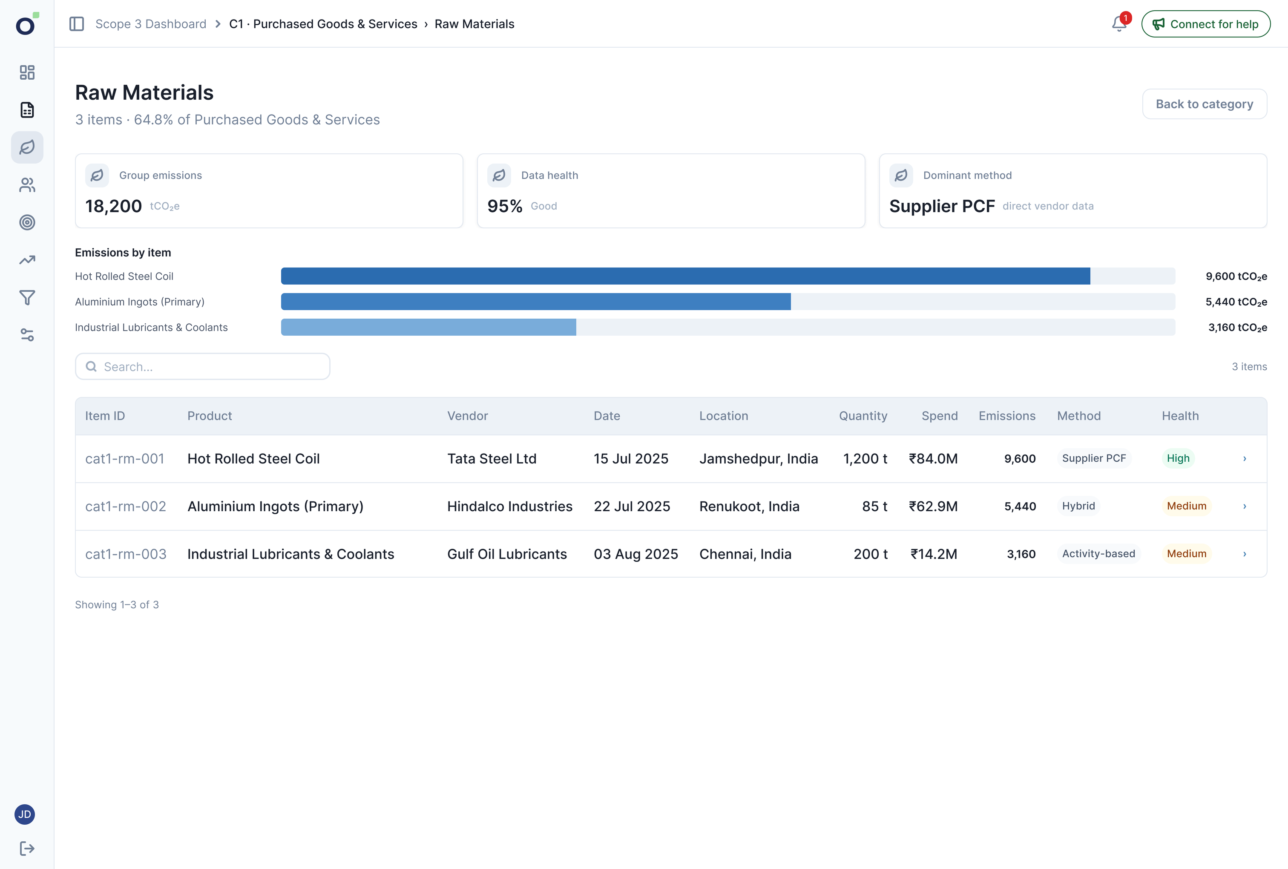Click the Medium badge in Aluminium Ingots row
Image resolution: width=1288 pixels, height=869 pixels.
[x=1186, y=506]
